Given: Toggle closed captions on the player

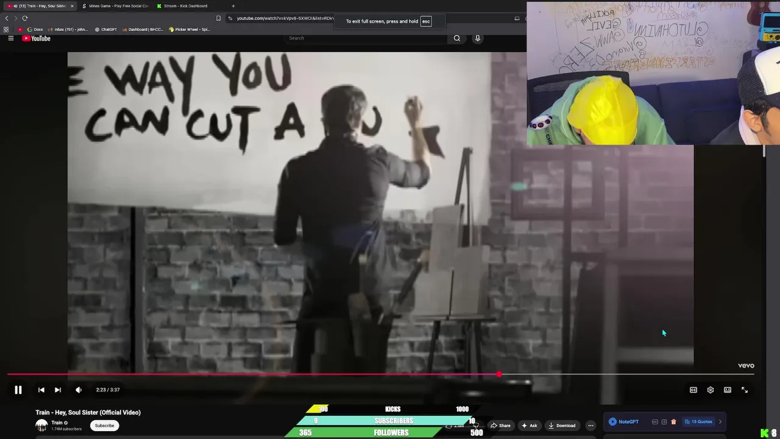Looking at the screenshot, I should 693,390.
